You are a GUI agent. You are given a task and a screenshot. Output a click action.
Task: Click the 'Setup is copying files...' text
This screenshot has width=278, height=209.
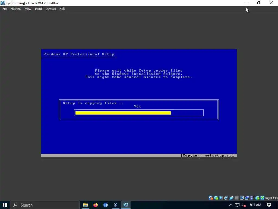(x=93, y=103)
